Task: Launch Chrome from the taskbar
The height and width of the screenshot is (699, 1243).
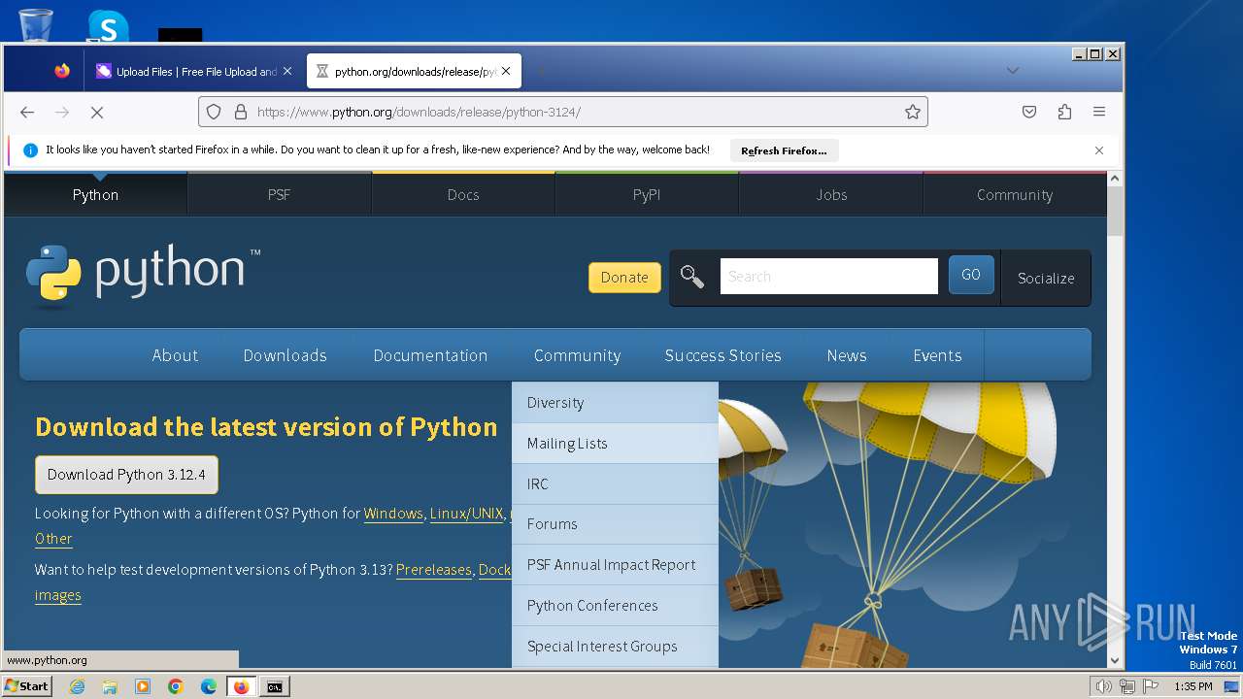Action: click(x=176, y=686)
